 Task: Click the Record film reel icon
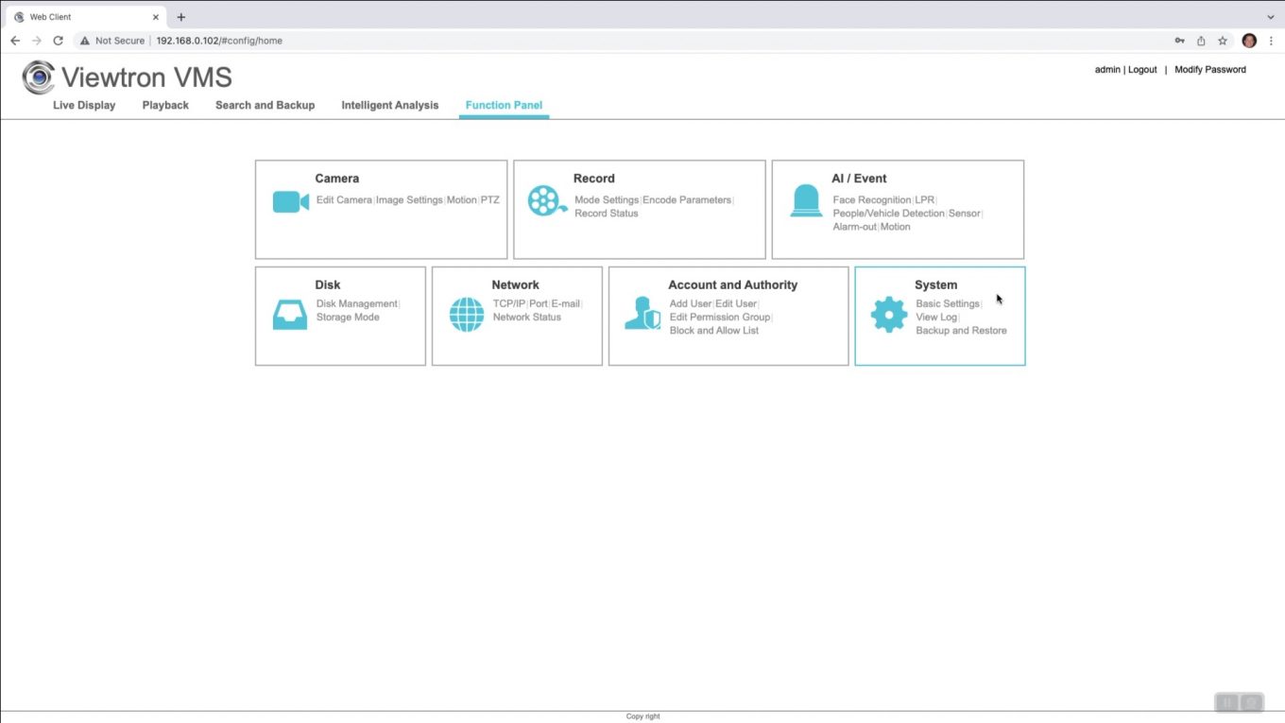tap(547, 201)
